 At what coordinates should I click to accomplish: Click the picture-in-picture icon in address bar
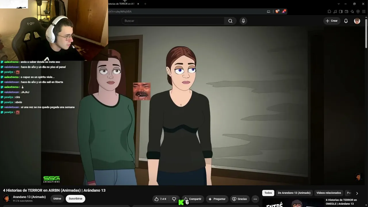[269, 11]
